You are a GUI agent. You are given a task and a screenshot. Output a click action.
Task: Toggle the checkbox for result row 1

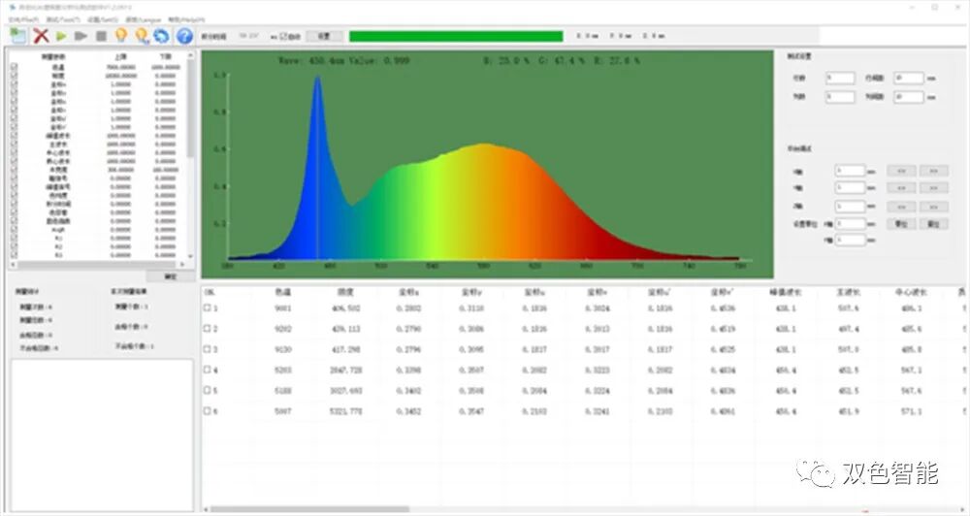point(208,307)
